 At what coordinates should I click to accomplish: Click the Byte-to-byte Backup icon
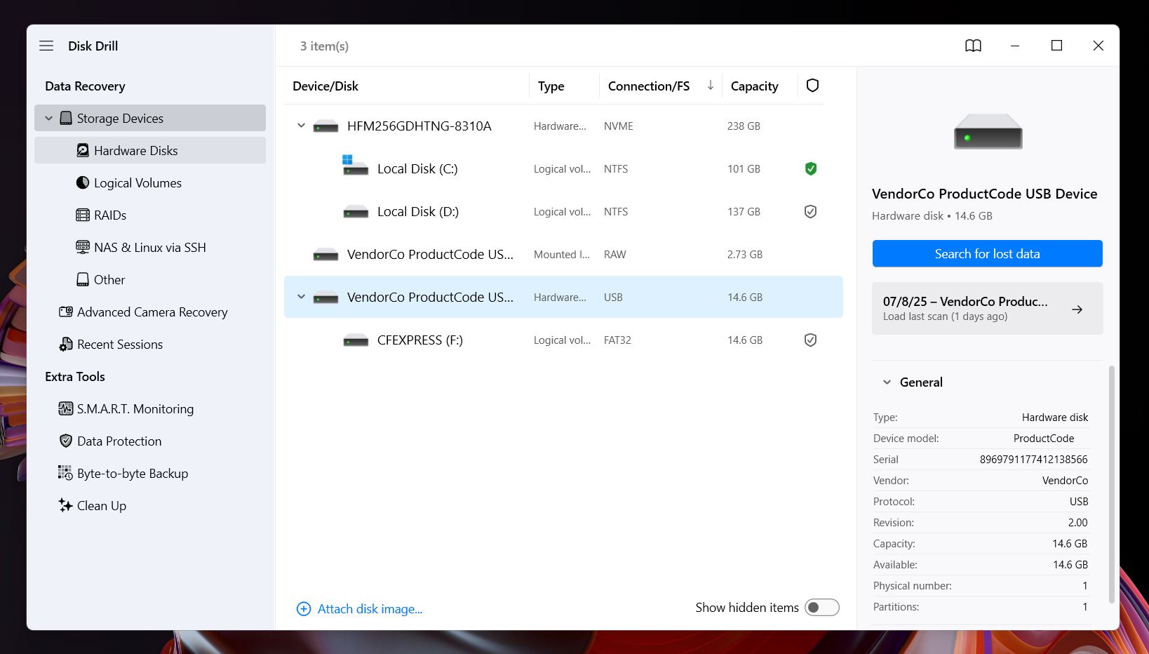coord(65,473)
